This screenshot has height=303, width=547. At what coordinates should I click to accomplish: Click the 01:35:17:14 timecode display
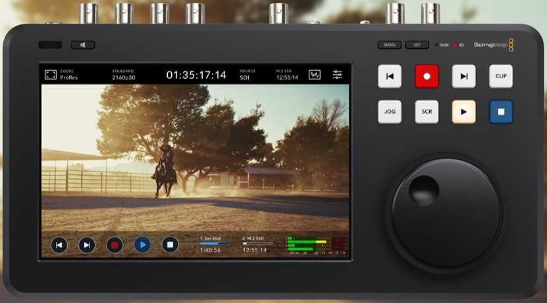click(x=196, y=75)
